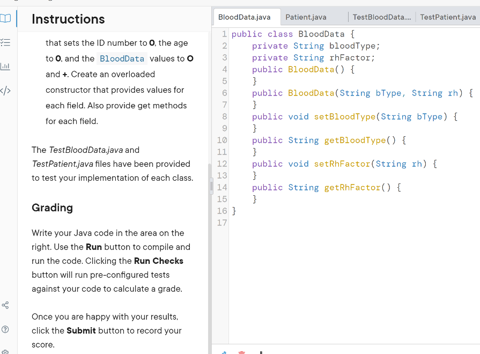The width and height of the screenshot is (480, 354).
Task: Open help via question mark icon
Action: click(x=6, y=328)
